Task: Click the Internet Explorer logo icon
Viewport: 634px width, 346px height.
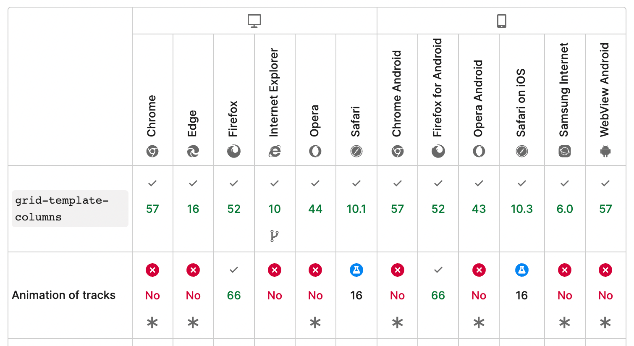Action: [x=275, y=151]
